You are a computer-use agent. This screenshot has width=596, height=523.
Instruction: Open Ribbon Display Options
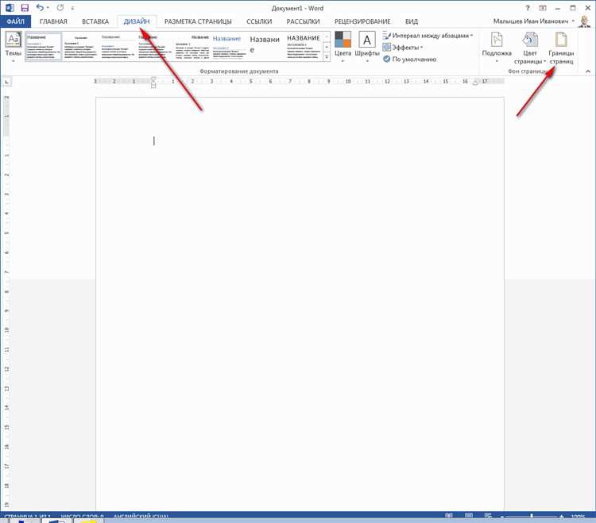[543, 8]
